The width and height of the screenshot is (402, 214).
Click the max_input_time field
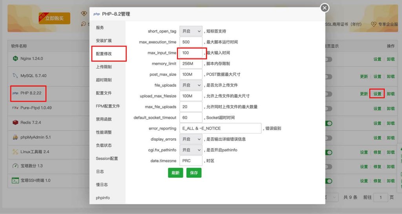click(191, 53)
